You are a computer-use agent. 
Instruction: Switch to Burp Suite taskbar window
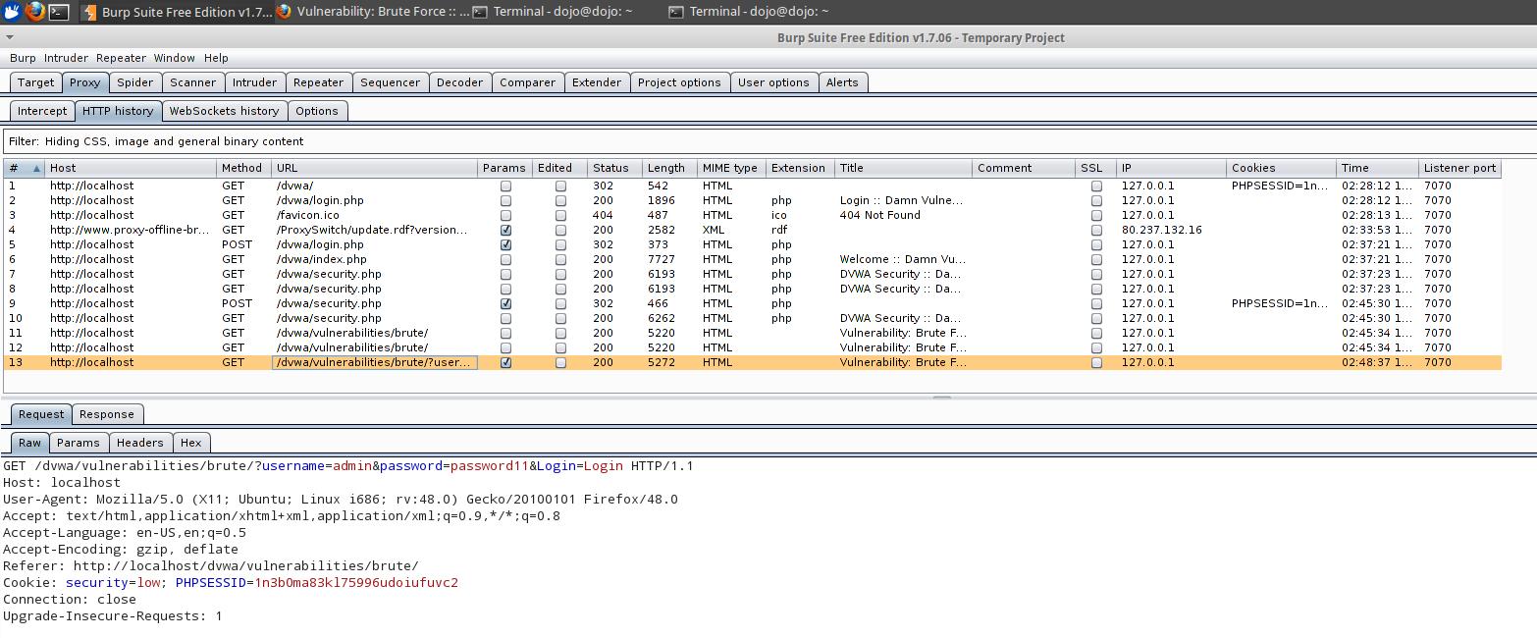tap(177, 12)
